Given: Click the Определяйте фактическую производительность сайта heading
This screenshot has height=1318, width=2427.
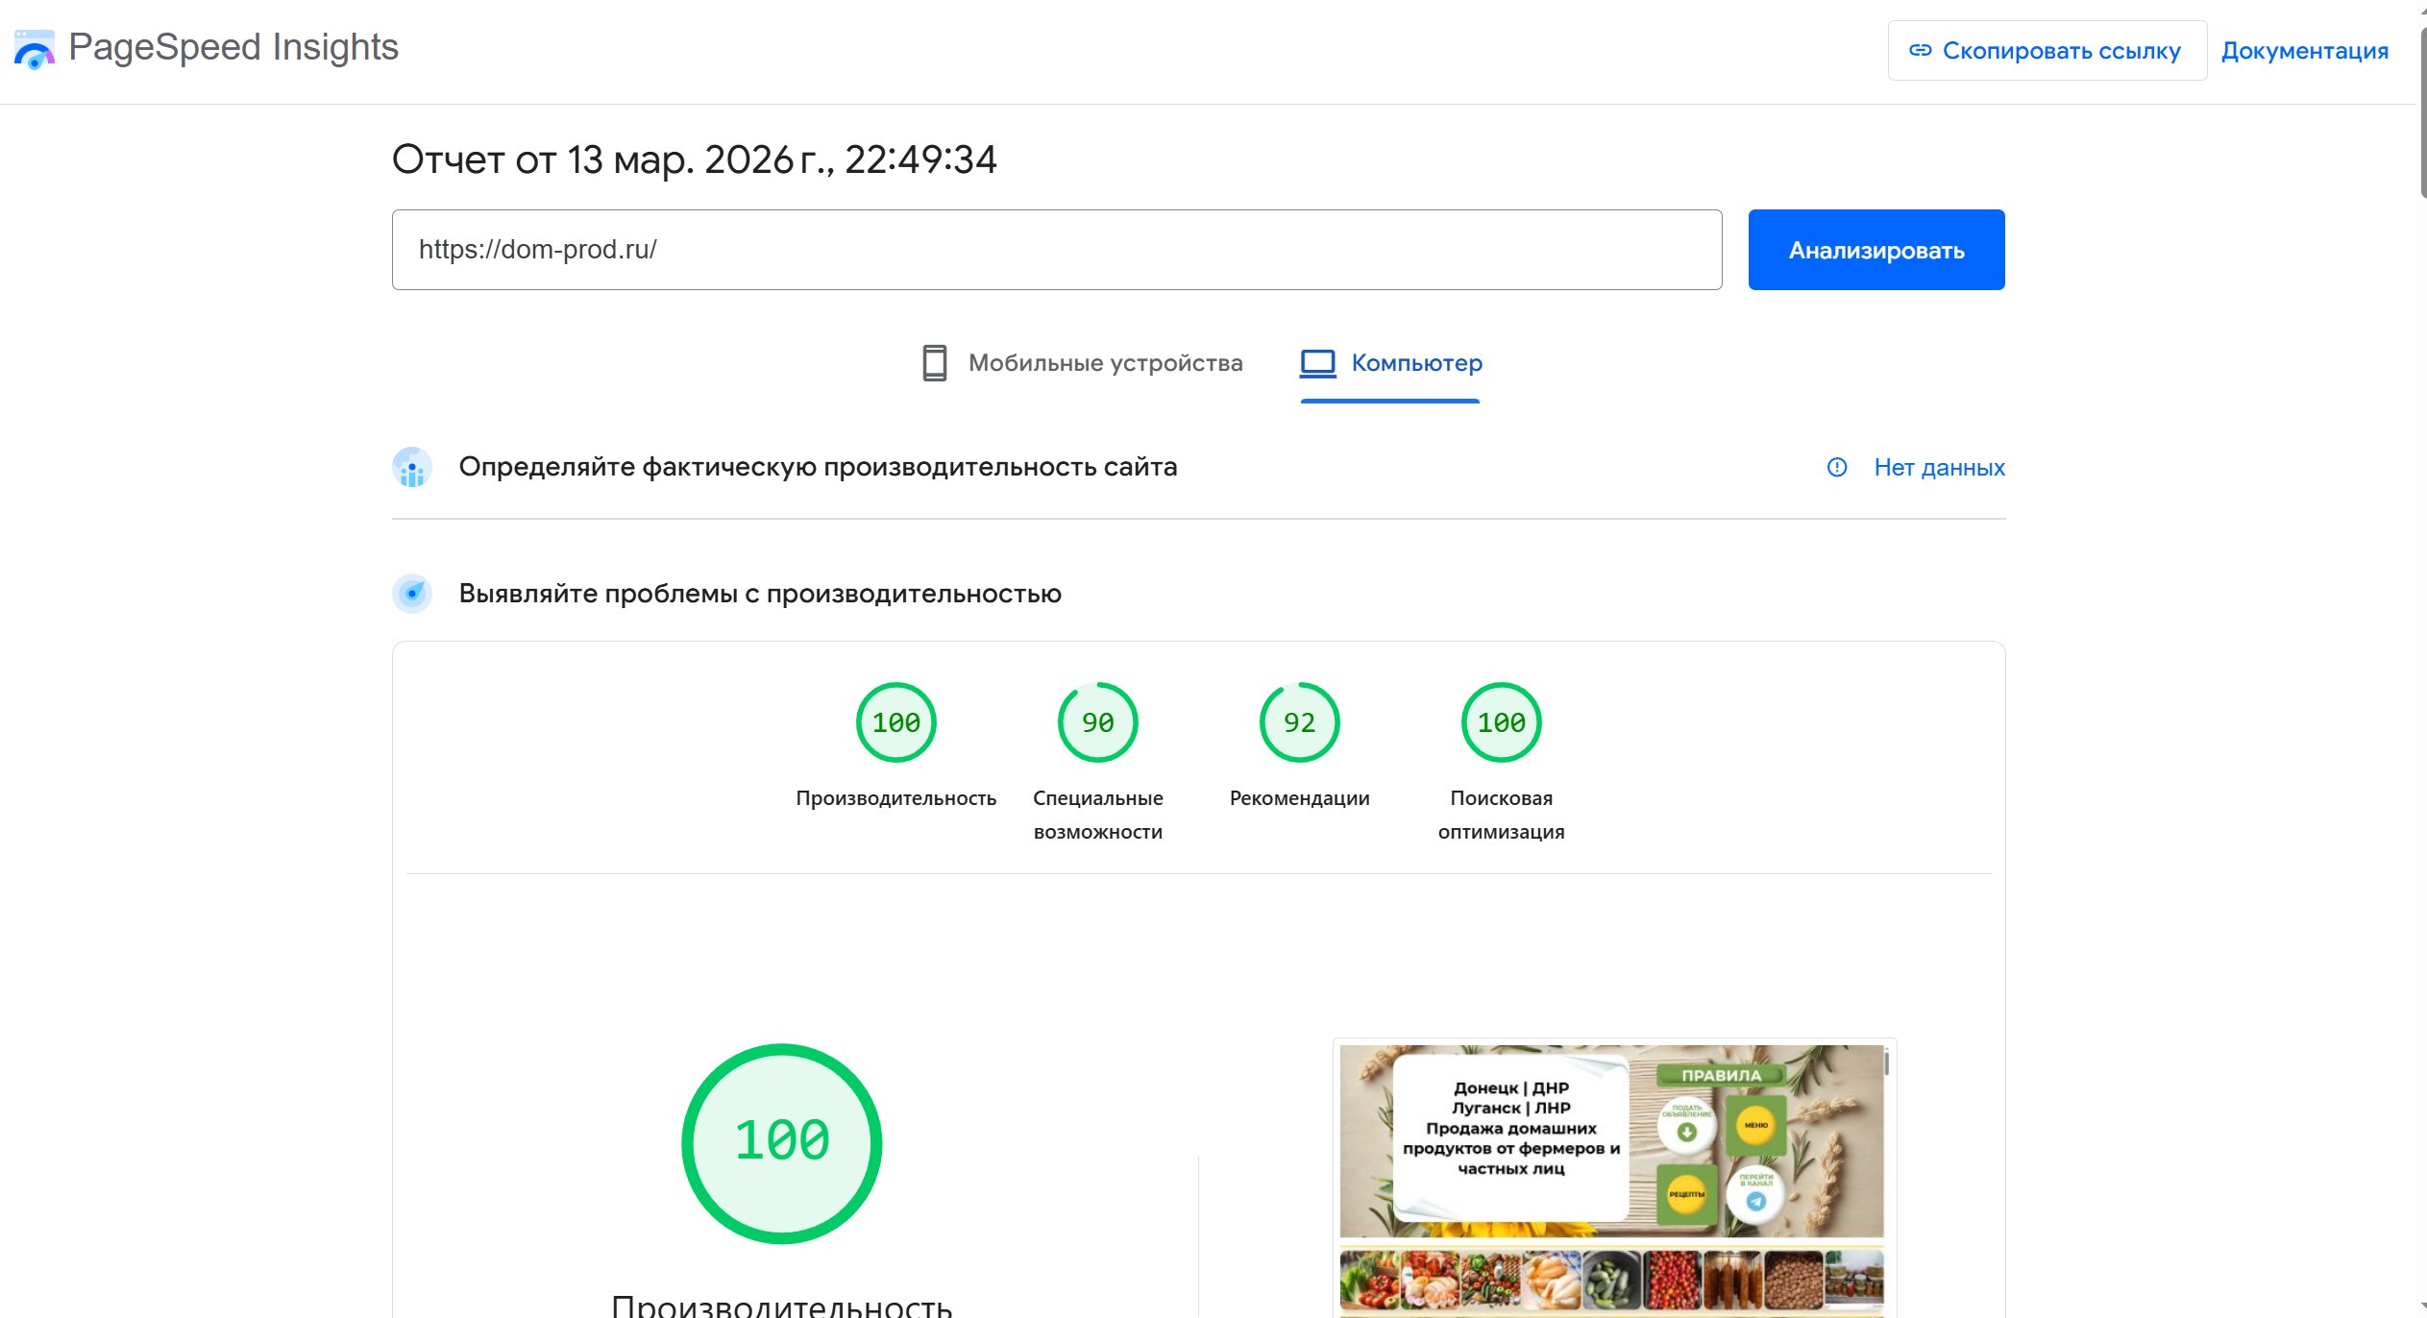Looking at the screenshot, I should tap(818, 467).
